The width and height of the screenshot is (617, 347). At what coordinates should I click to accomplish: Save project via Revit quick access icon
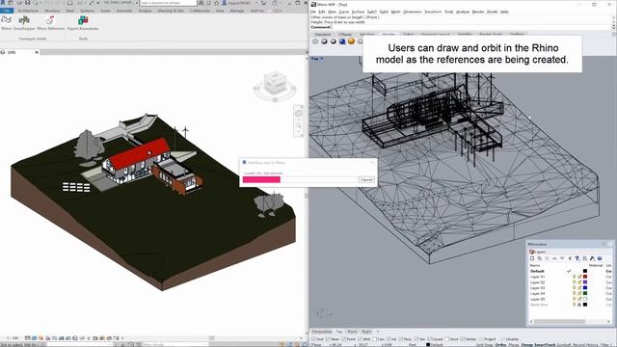click(x=28, y=3)
